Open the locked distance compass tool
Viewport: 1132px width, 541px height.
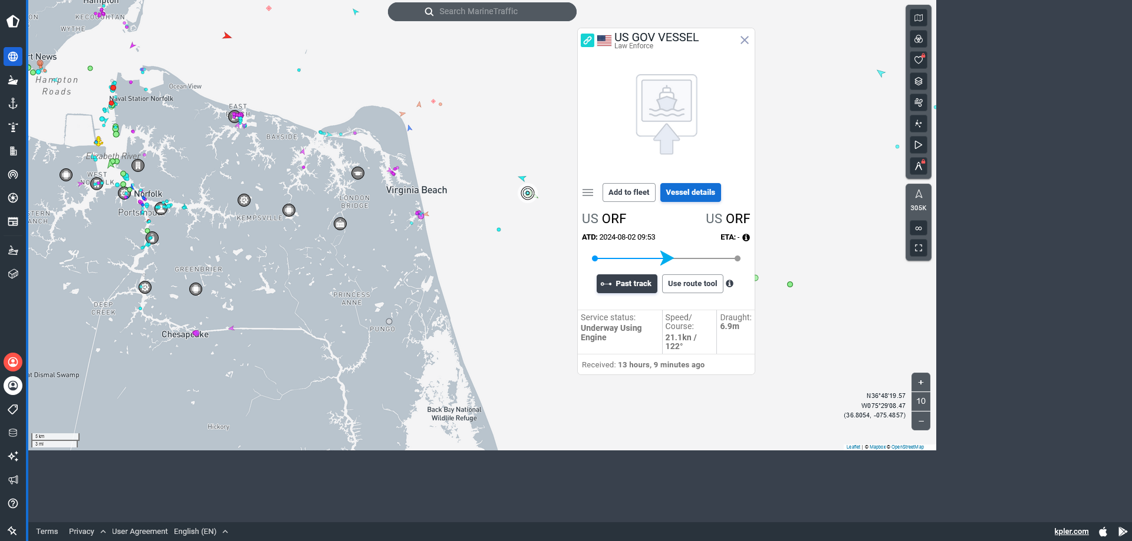coord(919,166)
